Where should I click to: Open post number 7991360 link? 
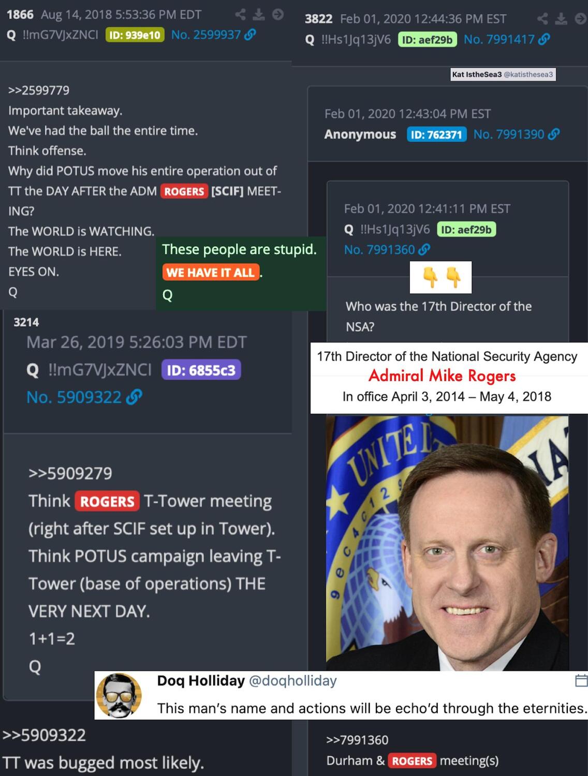(379, 250)
